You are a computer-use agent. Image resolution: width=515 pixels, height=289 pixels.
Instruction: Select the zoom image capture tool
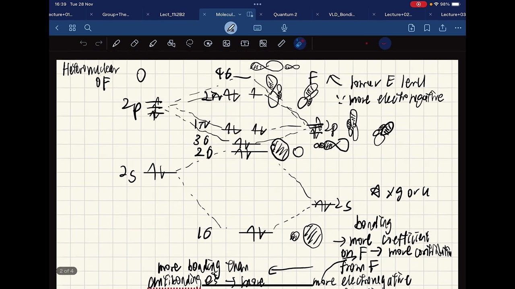point(263,43)
